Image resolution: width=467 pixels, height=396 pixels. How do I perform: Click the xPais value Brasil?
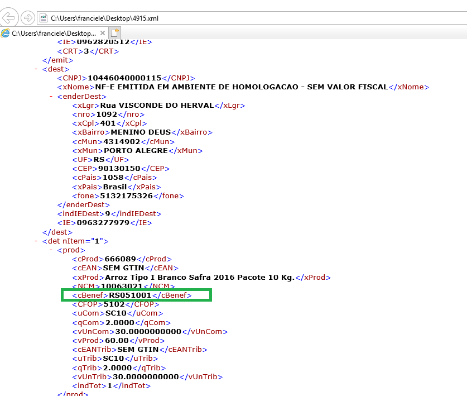point(115,187)
